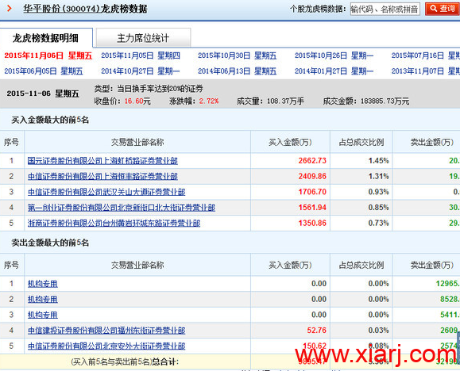The height and width of the screenshot is (371, 460).
Task: Open the 2015年06月05日 星期五 date link
Action: point(44,71)
